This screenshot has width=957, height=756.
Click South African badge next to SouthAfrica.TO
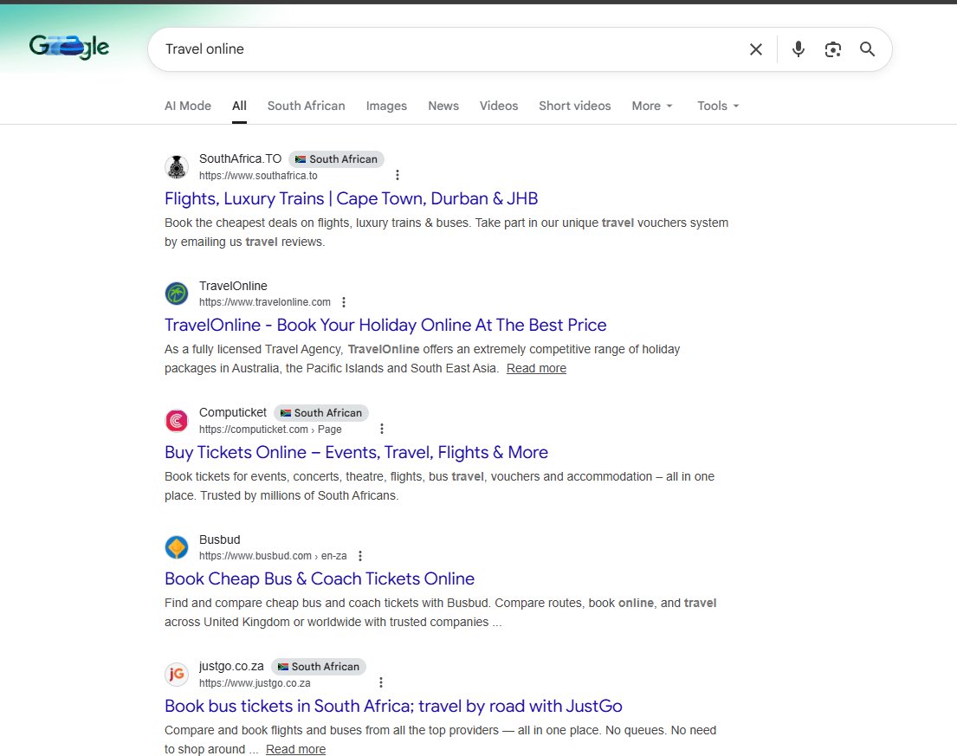pos(336,159)
